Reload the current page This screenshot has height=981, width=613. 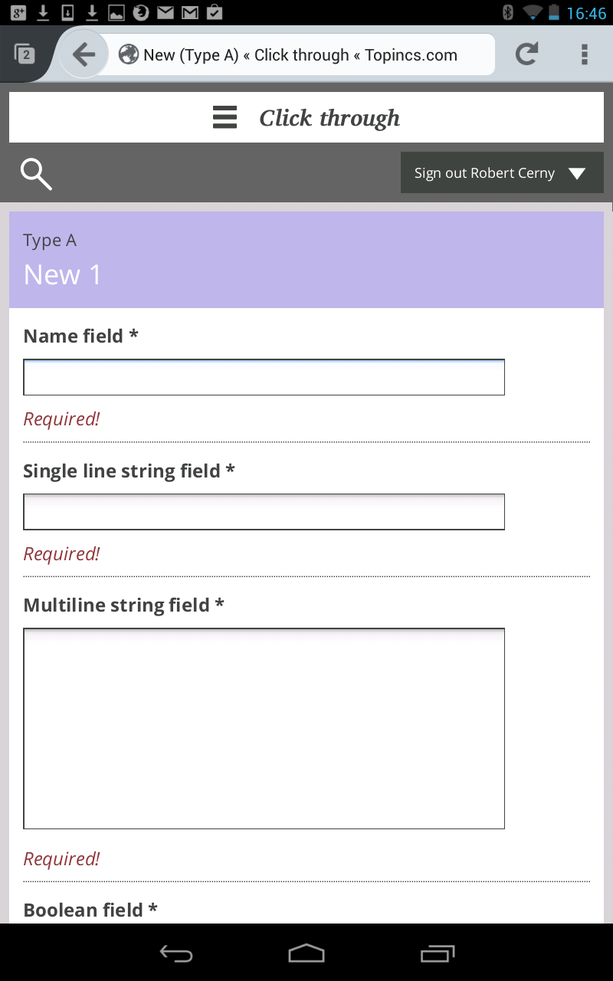[526, 54]
